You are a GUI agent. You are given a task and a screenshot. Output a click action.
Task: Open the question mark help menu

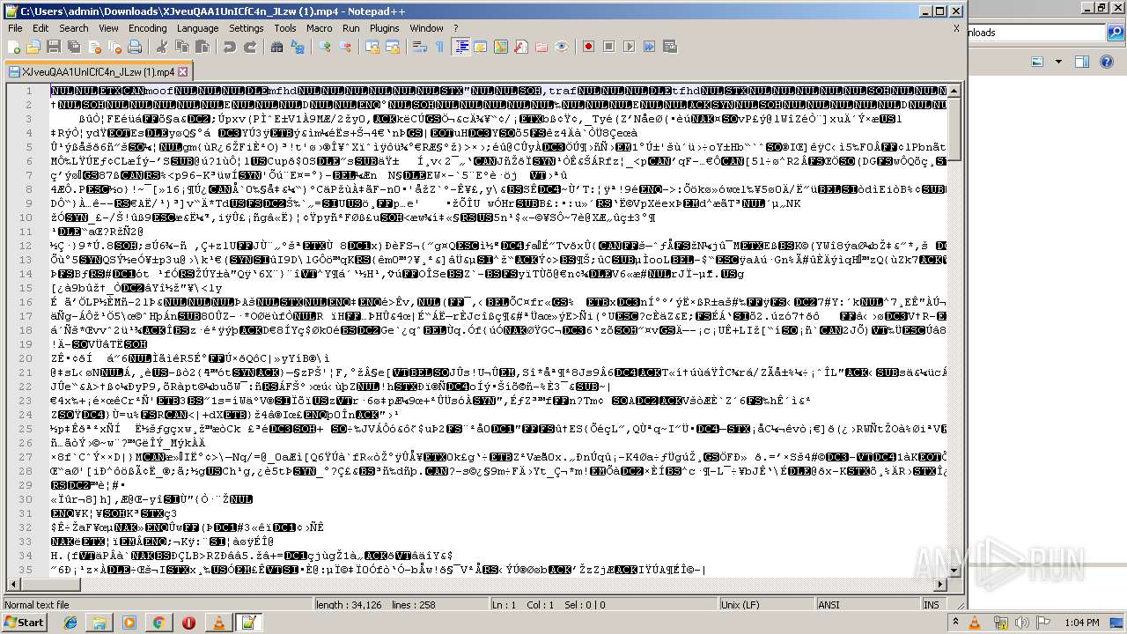[x=455, y=28]
